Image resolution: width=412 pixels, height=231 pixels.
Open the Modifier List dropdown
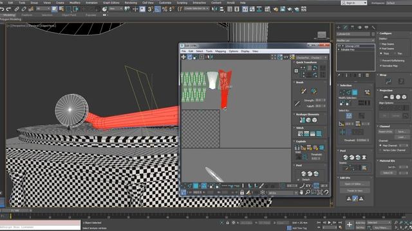coord(355,40)
